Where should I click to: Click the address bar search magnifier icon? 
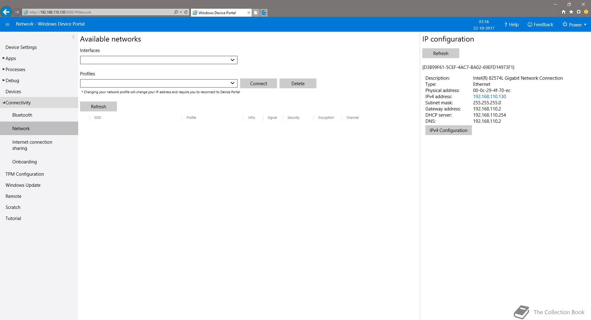(x=176, y=12)
